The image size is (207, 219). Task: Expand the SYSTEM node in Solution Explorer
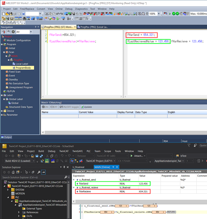click(8, 190)
